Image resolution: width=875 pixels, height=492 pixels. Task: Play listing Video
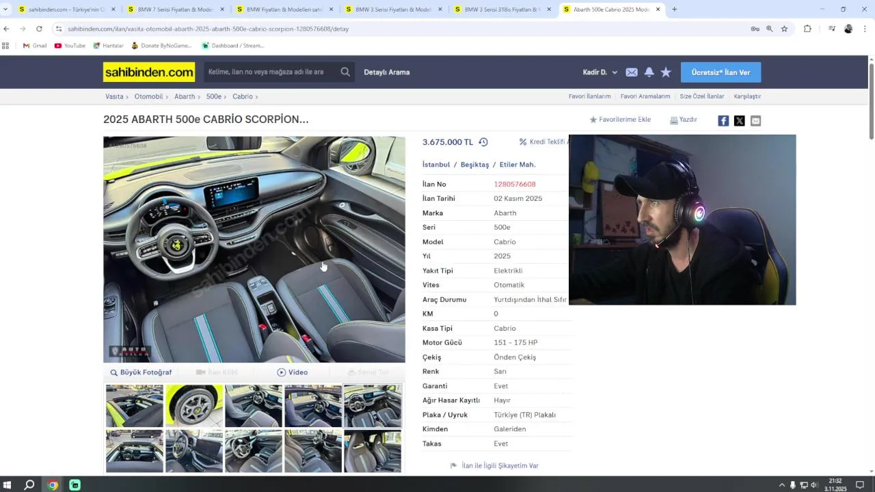(x=293, y=372)
